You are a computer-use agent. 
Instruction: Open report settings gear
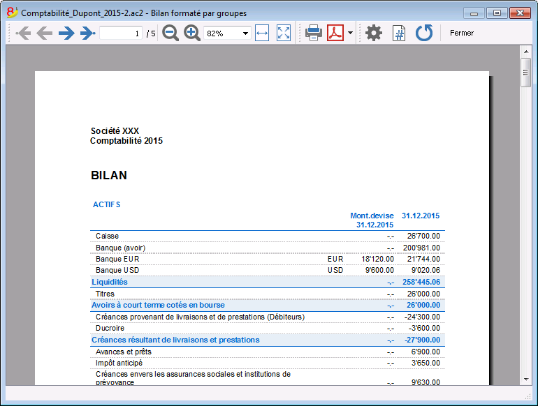click(374, 33)
